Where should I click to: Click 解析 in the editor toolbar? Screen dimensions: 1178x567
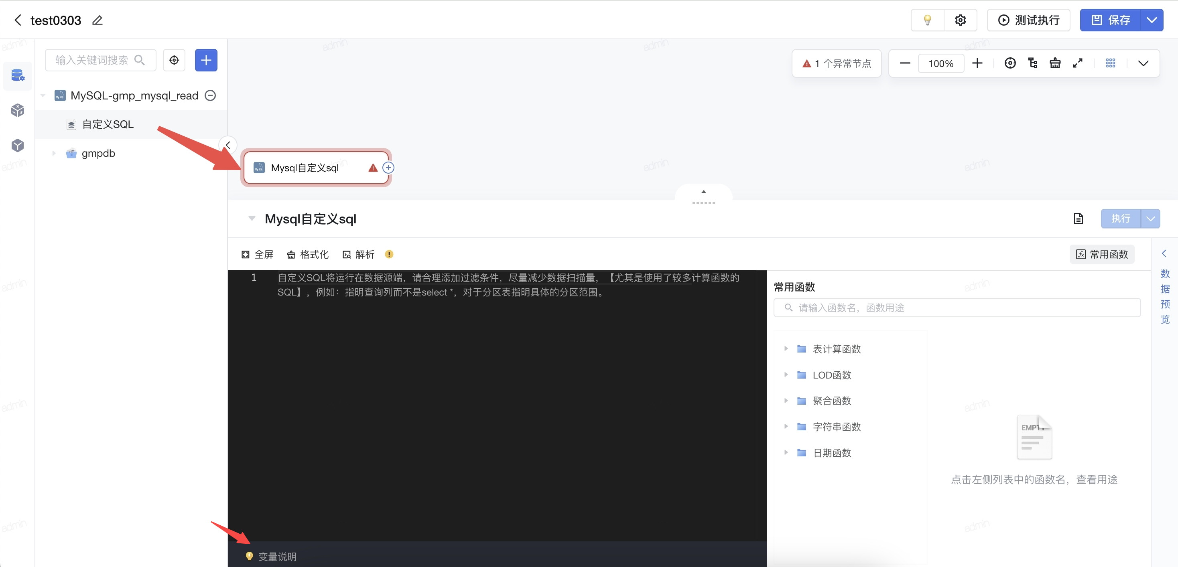click(x=359, y=255)
